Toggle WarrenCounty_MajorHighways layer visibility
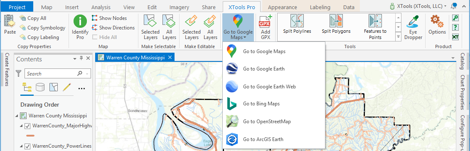470x151 pixels. tap(27, 126)
